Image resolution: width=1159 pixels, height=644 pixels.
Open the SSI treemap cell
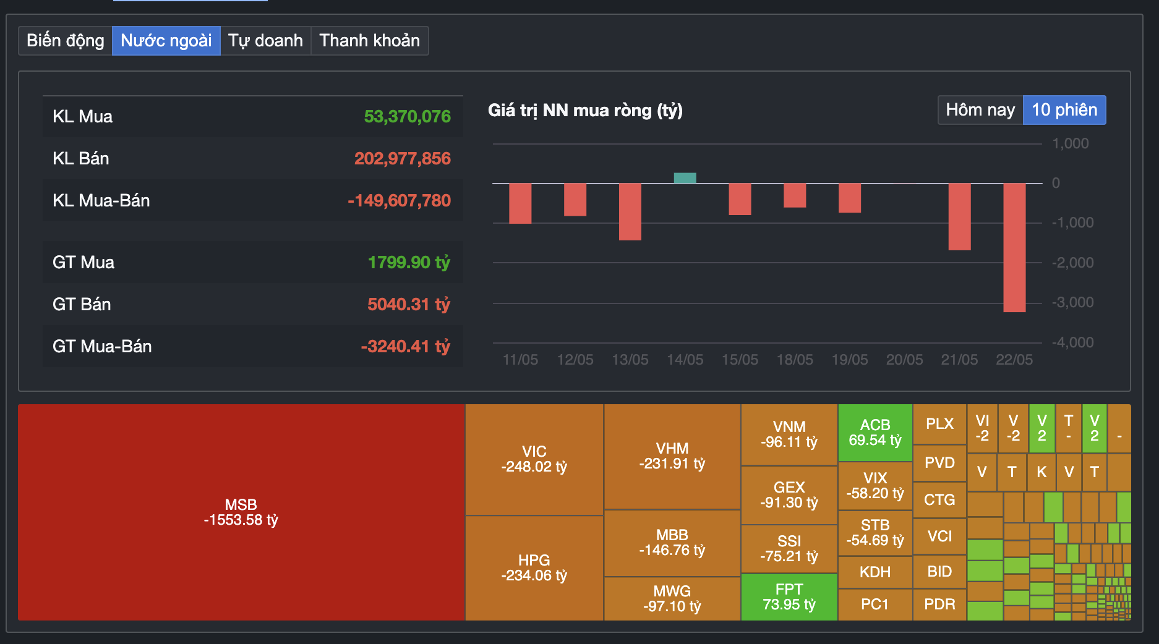click(x=789, y=549)
